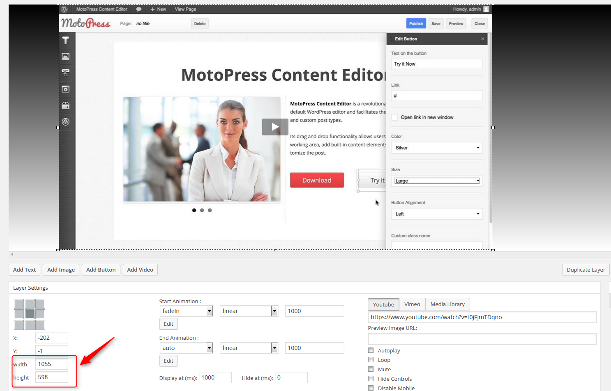
Task: Select the Image tool icon in MotoPress sidebar
Action: 66,56
